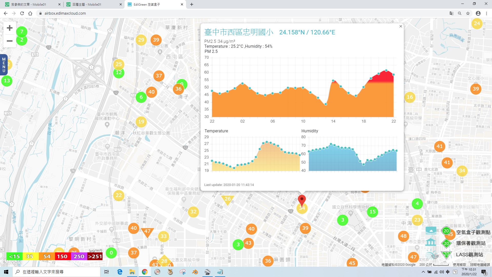Click the school building legend icon
492x277 pixels.
point(431,242)
